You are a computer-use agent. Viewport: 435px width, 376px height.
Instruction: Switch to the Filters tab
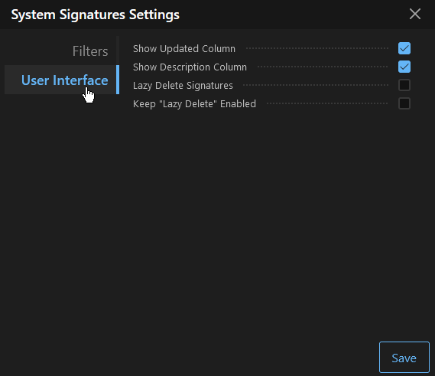pyautogui.click(x=90, y=51)
